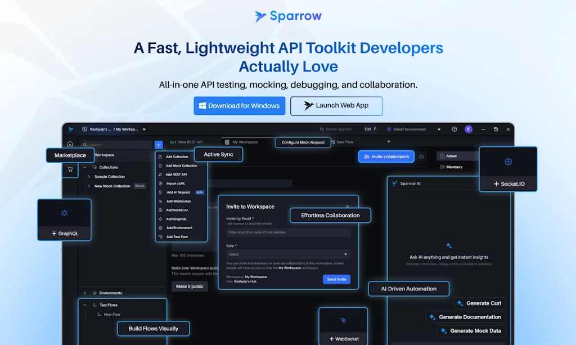Open the Select Environment dropdown
The image size is (576, 345).
click(x=414, y=129)
